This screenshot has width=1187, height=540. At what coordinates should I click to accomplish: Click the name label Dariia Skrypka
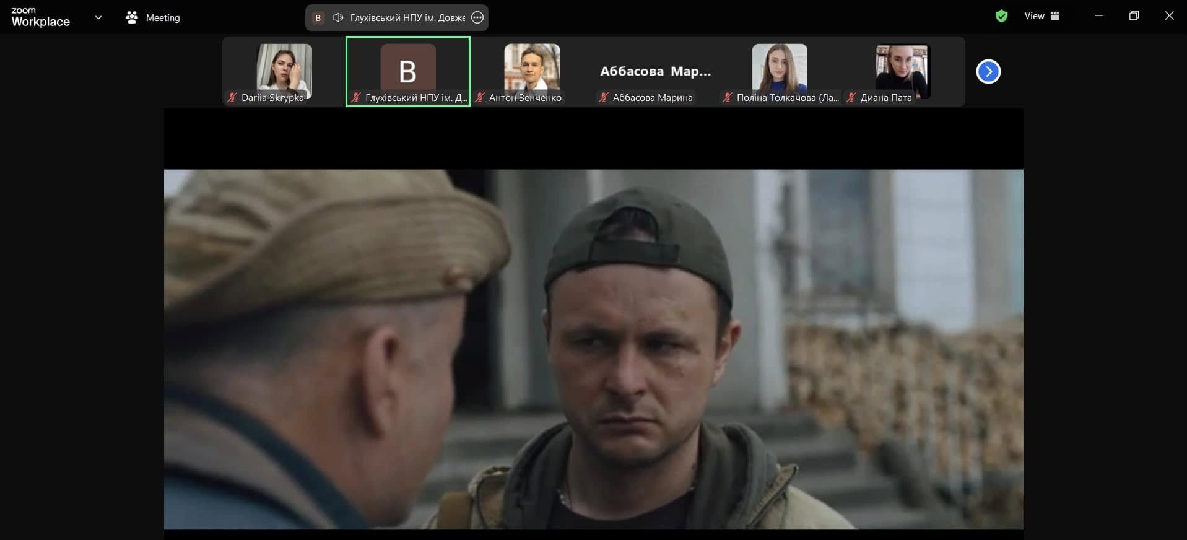pos(272,98)
